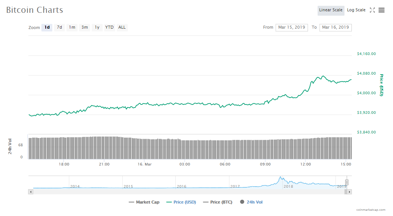The image size is (393, 216).
Task: Toggle Price (BTC) series in legend
Action: pos(218,202)
